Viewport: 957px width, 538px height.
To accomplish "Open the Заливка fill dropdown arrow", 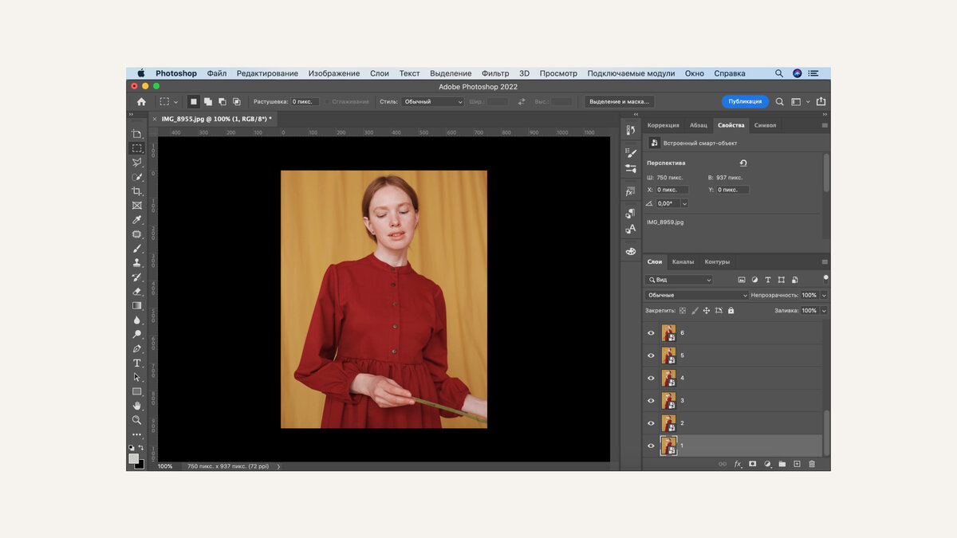I will tap(824, 311).
